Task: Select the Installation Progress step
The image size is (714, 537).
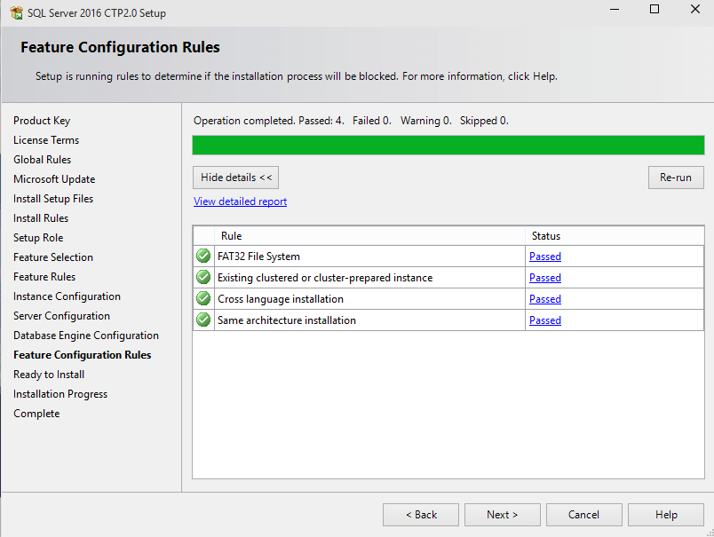Action: coord(60,394)
